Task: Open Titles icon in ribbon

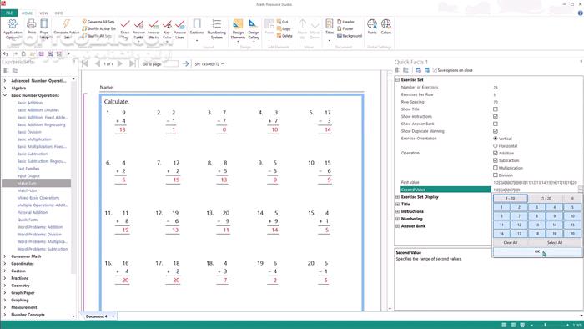Action: click(x=330, y=24)
